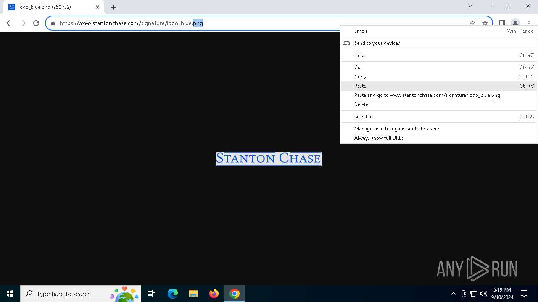Open Manage search engines and site search
Viewport: 538px width, 302px height.
[x=439, y=129]
